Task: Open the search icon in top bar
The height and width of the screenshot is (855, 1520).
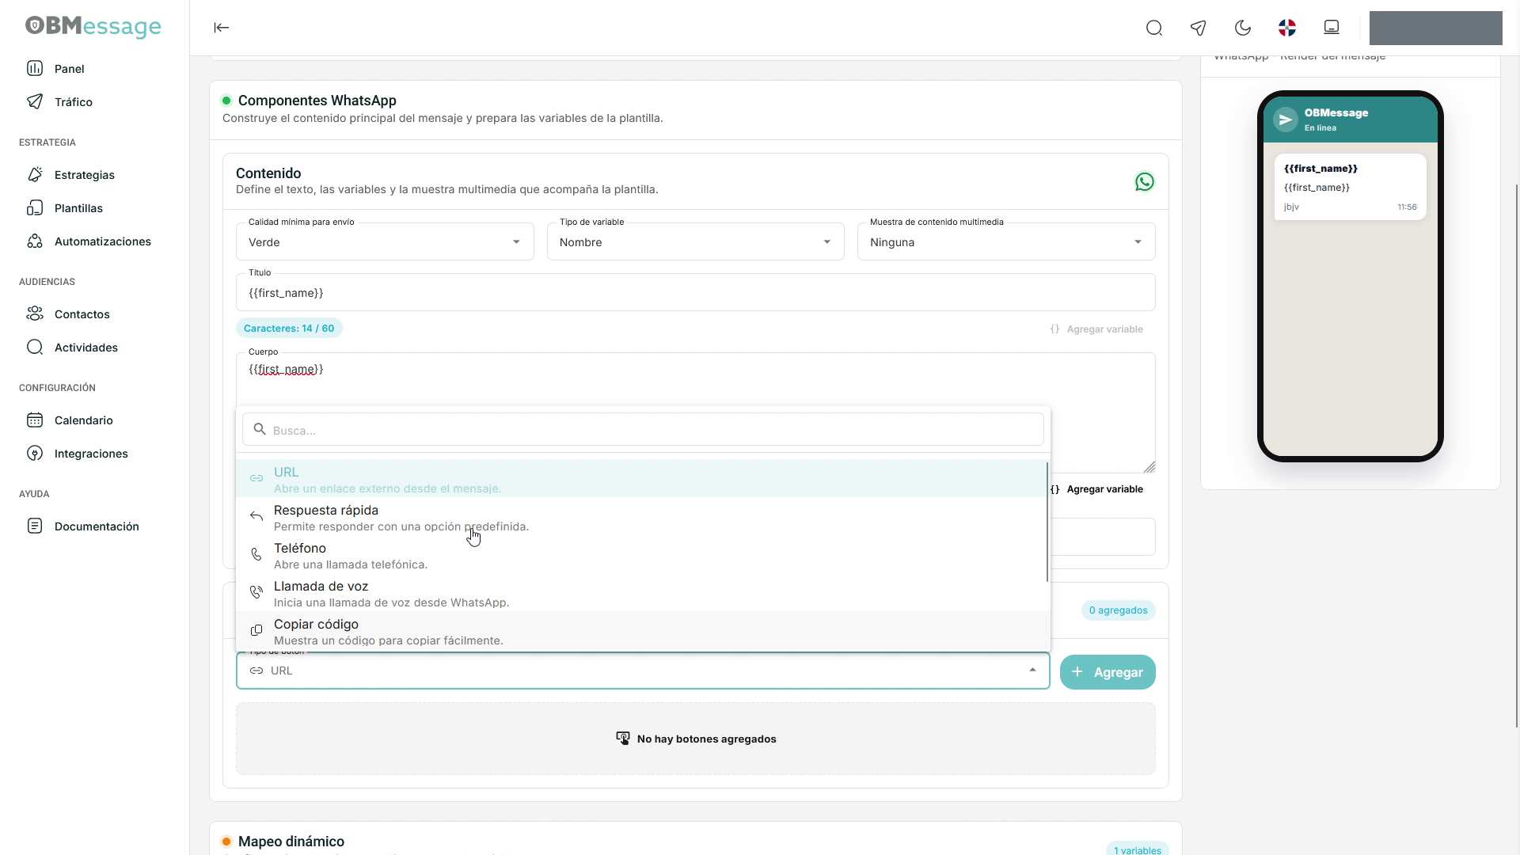Action: click(x=1154, y=28)
